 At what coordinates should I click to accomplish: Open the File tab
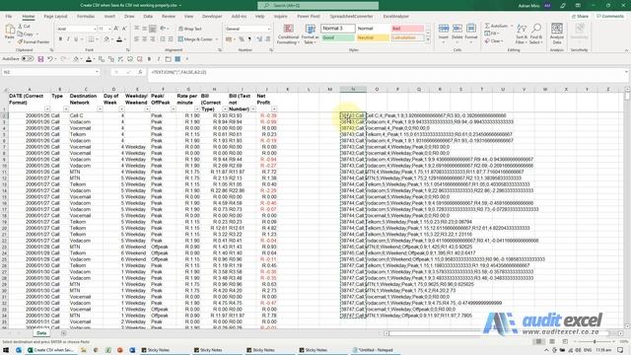tap(9, 17)
